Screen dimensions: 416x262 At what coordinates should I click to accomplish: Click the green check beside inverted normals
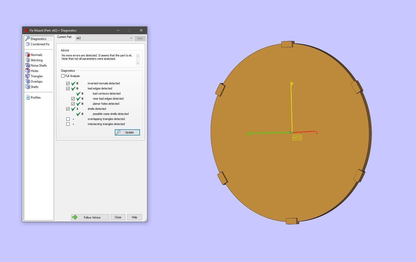(73, 83)
